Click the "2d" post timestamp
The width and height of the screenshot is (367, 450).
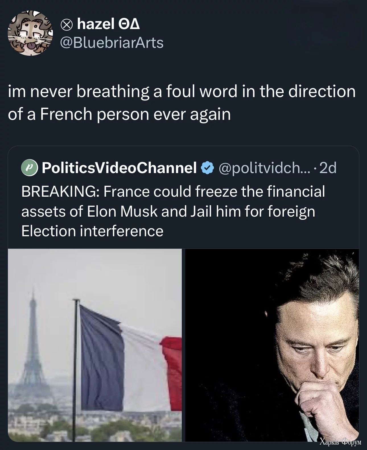[x=328, y=168]
